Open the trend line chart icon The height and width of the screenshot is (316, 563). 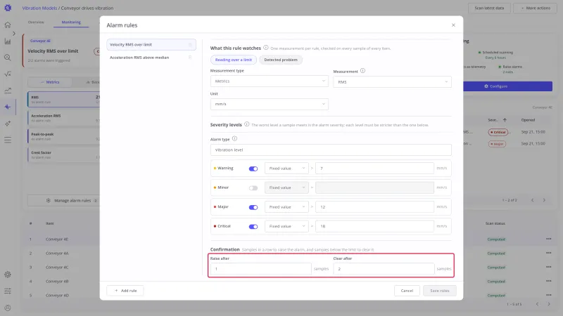8,91
